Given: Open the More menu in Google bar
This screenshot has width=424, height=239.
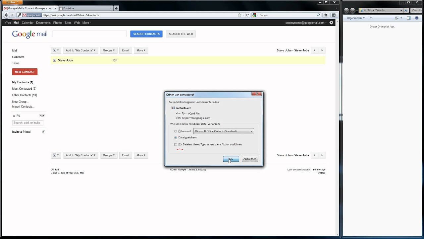Looking at the screenshot, I should (x=86, y=23).
